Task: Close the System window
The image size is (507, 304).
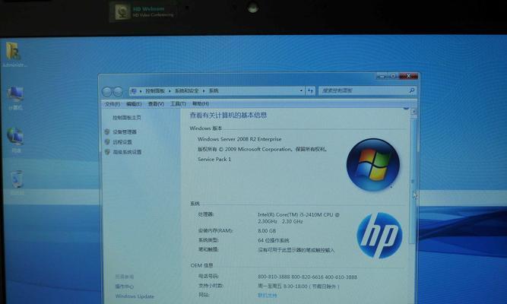Action: (408, 76)
